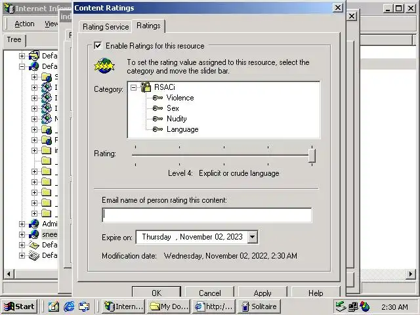Click the globe icon of expanded Defa site

pos(34,66)
